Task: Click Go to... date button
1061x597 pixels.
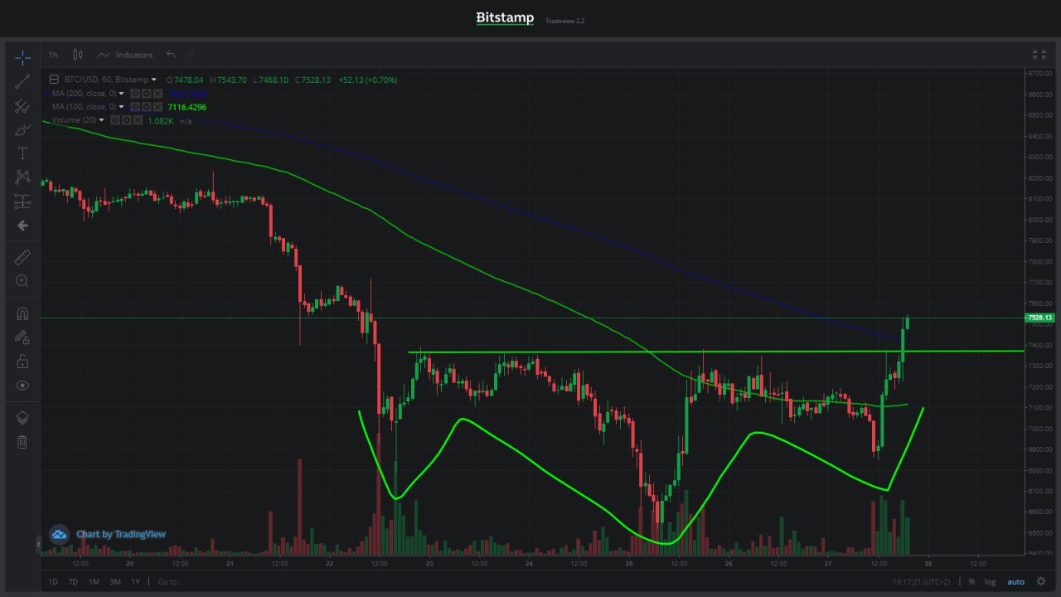Action: [x=169, y=581]
